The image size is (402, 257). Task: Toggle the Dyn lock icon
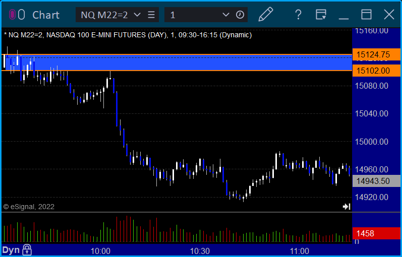point(27,250)
